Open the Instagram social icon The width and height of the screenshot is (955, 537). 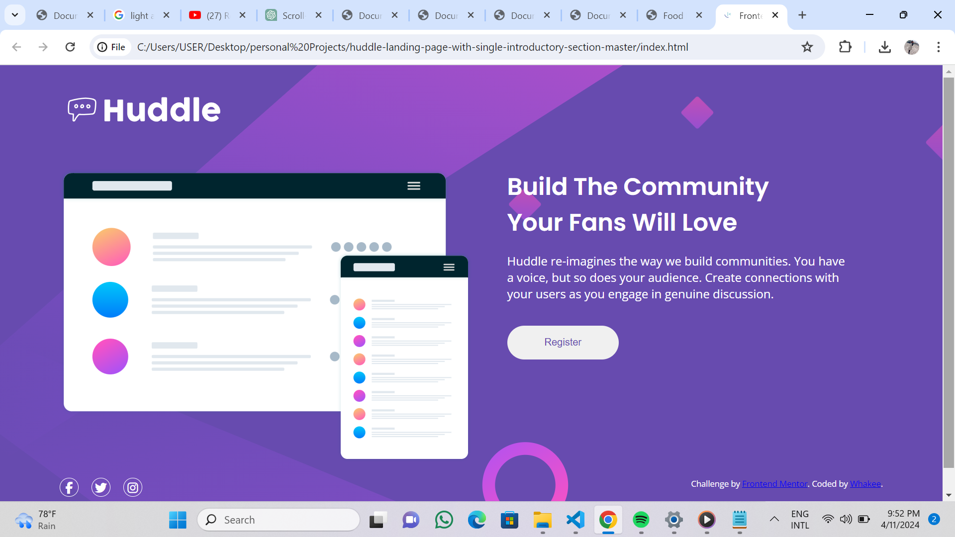133,487
